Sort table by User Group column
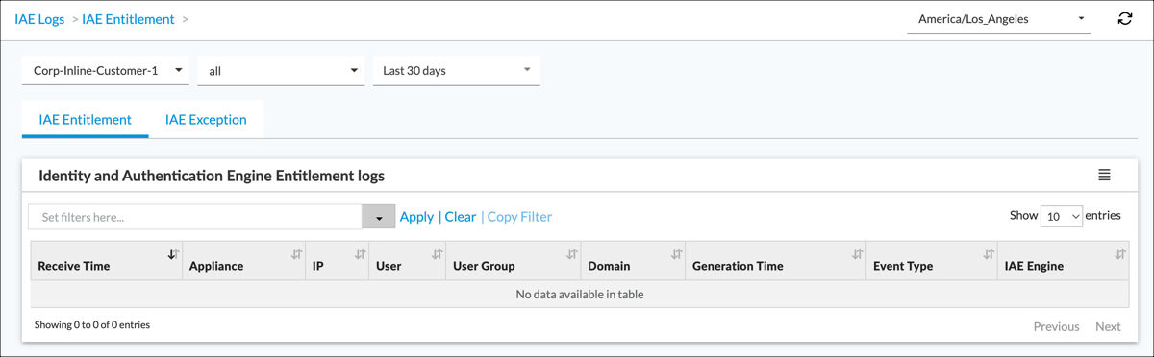 [x=513, y=261]
